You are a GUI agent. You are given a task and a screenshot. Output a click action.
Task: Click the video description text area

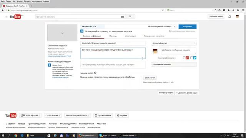click(113, 53)
